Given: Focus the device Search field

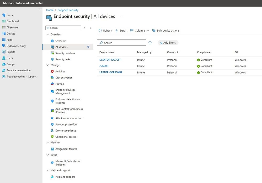Looking at the screenshot, I should tap(121, 43).
